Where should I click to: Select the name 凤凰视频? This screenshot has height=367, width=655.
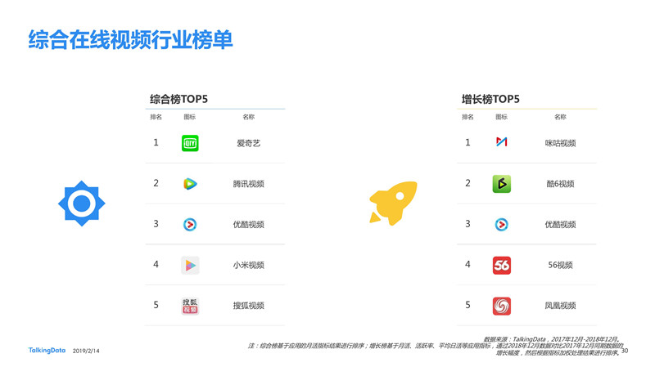point(560,306)
